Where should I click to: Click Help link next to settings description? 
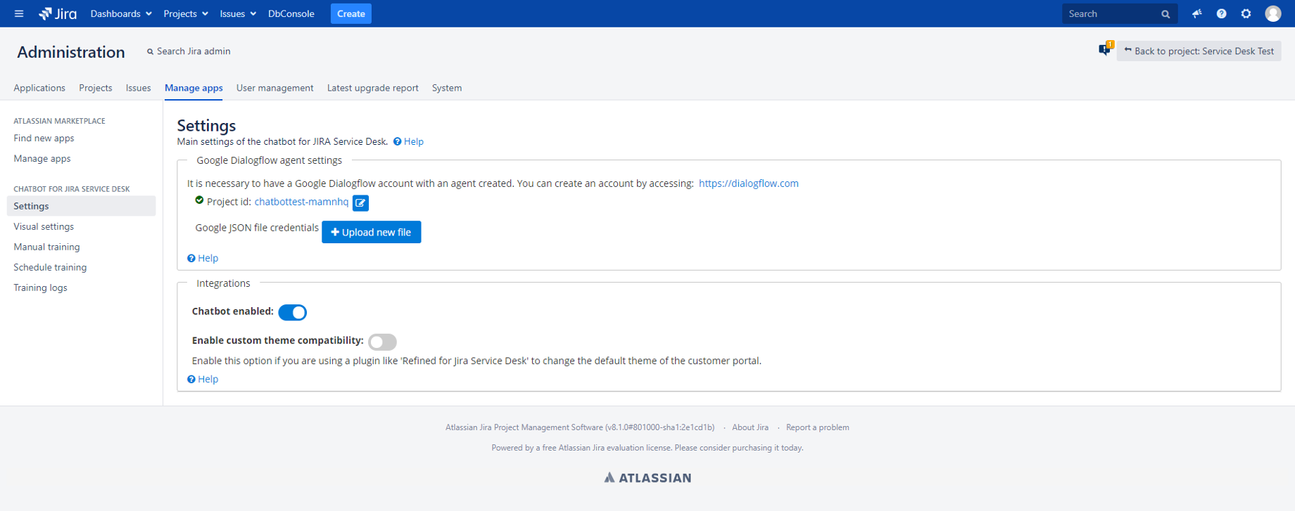coord(409,141)
